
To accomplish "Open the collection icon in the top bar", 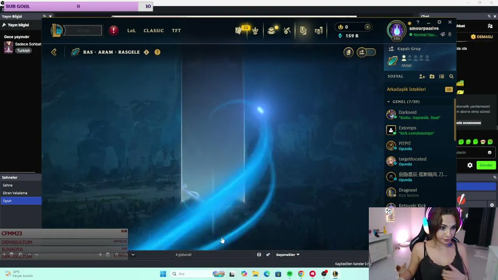I will pos(303,30).
